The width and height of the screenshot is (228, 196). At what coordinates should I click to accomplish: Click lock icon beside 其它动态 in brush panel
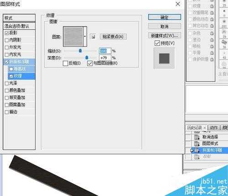coord(212,26)
